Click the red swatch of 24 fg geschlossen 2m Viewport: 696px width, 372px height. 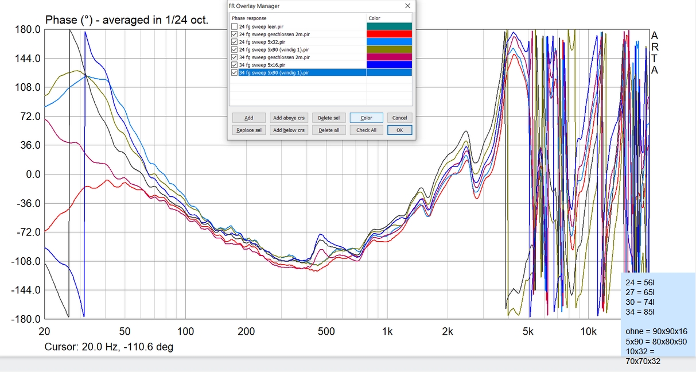389,34
